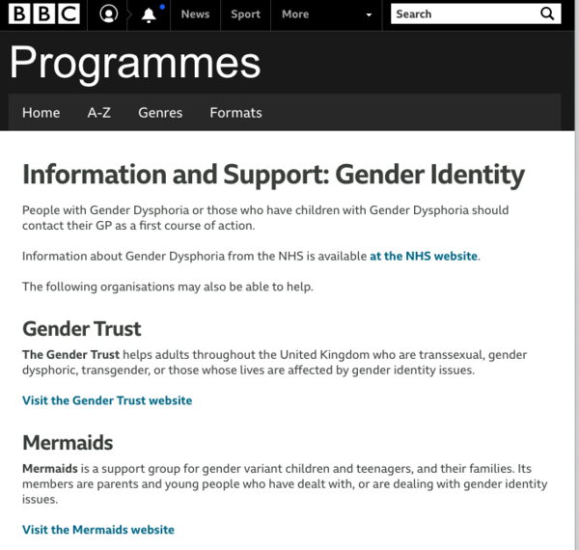Go to News in the top bar
579x550 pixels.
(x=195, y=14)
